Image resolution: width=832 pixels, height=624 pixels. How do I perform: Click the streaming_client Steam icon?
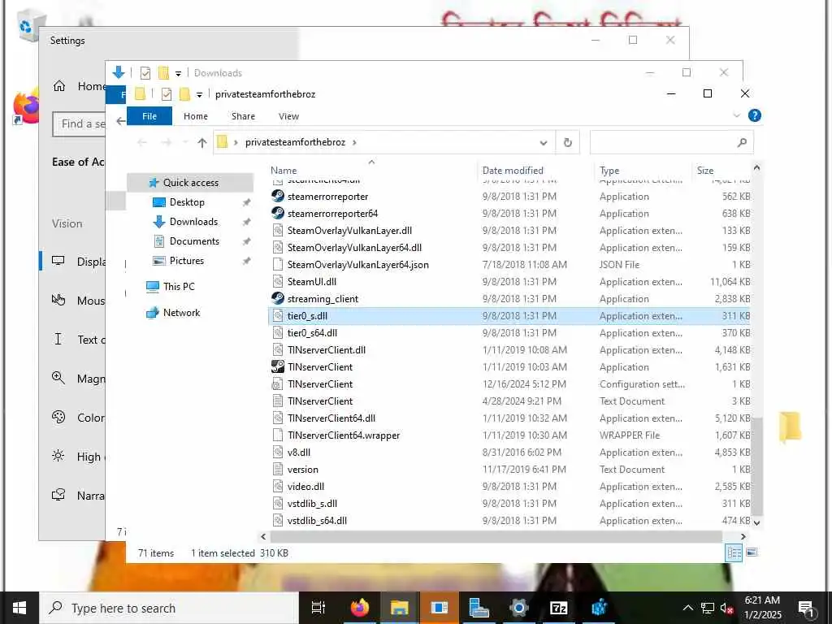click(278, 299)
